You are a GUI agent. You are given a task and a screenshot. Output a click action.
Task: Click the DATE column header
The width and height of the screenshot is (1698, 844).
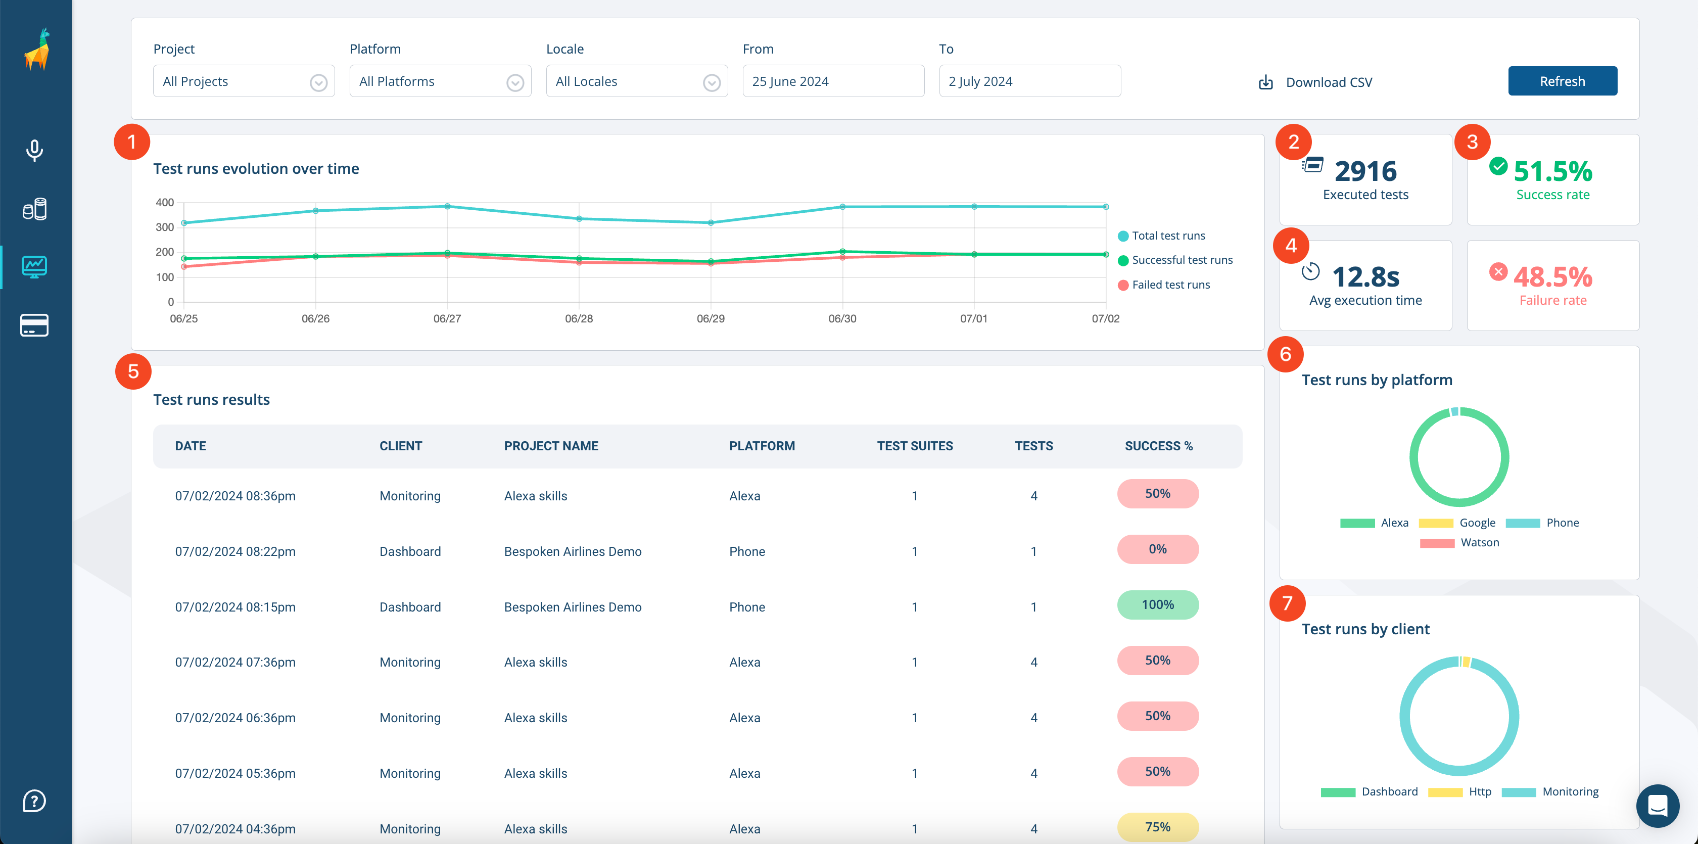pos(191,446)
